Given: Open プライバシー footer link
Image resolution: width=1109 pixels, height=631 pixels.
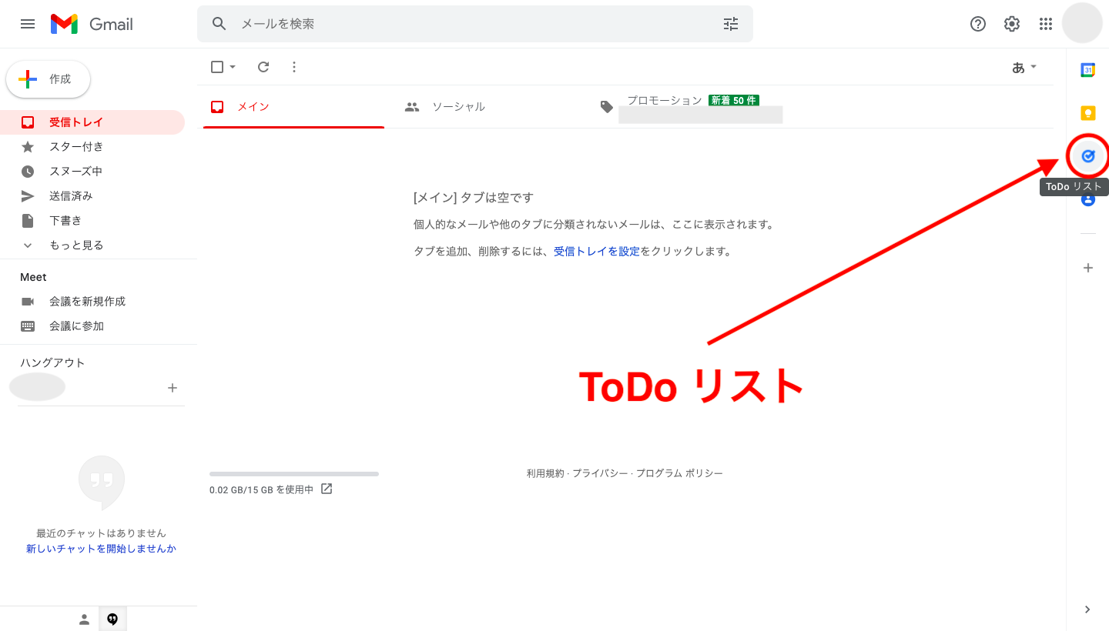Looking at the screenshot, I should click(600, 473).
